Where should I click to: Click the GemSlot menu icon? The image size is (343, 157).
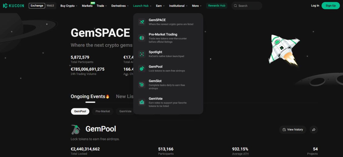pyautogui.click(x=142, y=84)
